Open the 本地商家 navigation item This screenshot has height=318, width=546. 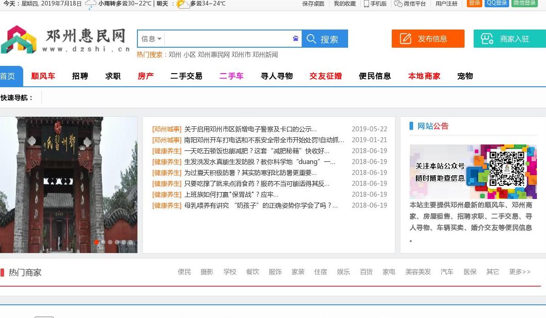[424, 76]
